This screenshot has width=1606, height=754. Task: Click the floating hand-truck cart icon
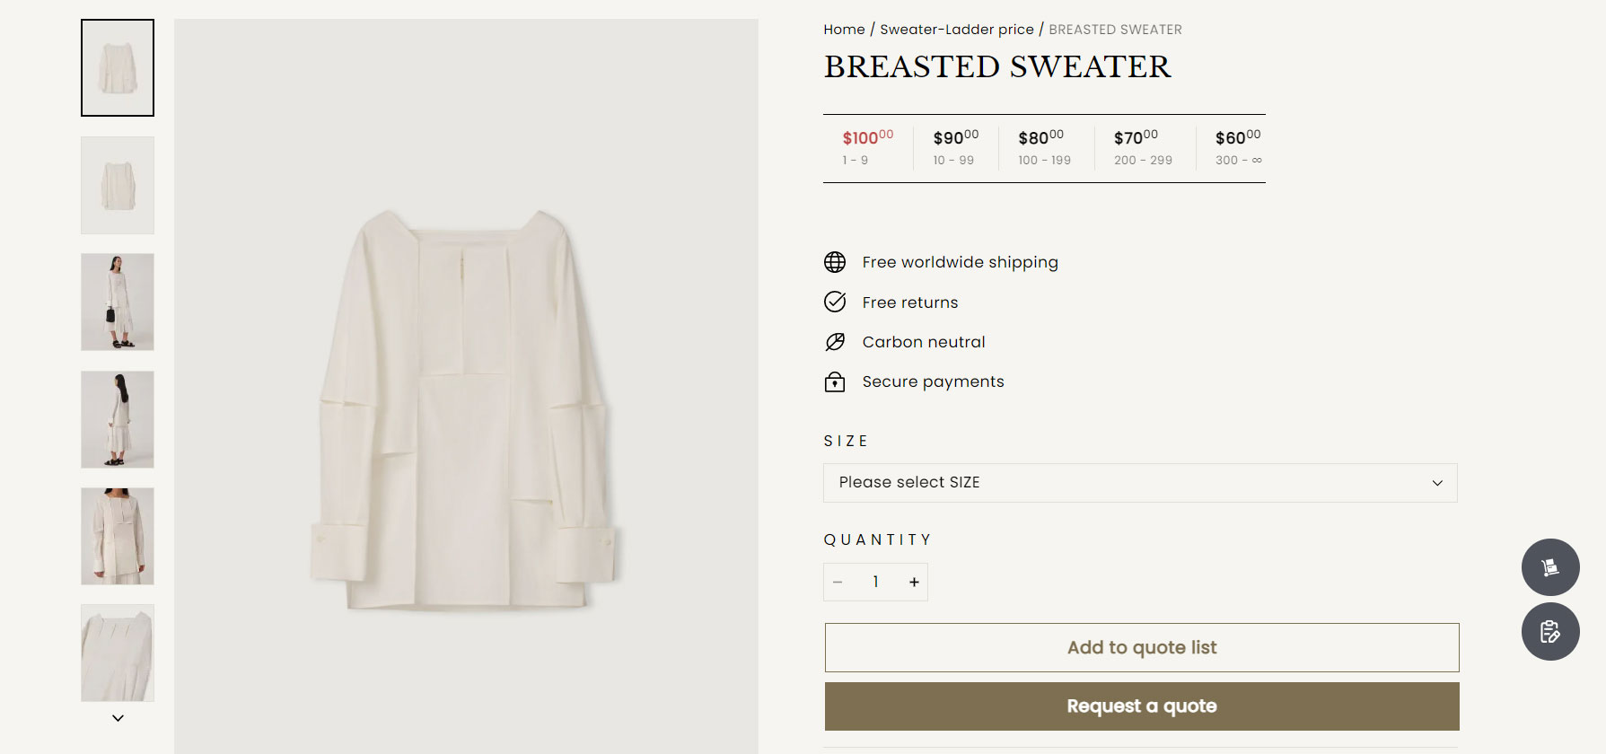pyautogui.click(x=1549, y=567)
